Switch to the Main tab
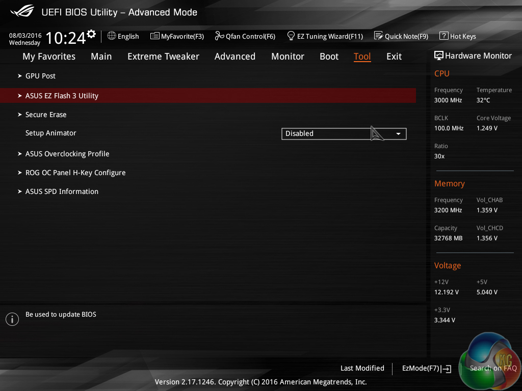 101,57
